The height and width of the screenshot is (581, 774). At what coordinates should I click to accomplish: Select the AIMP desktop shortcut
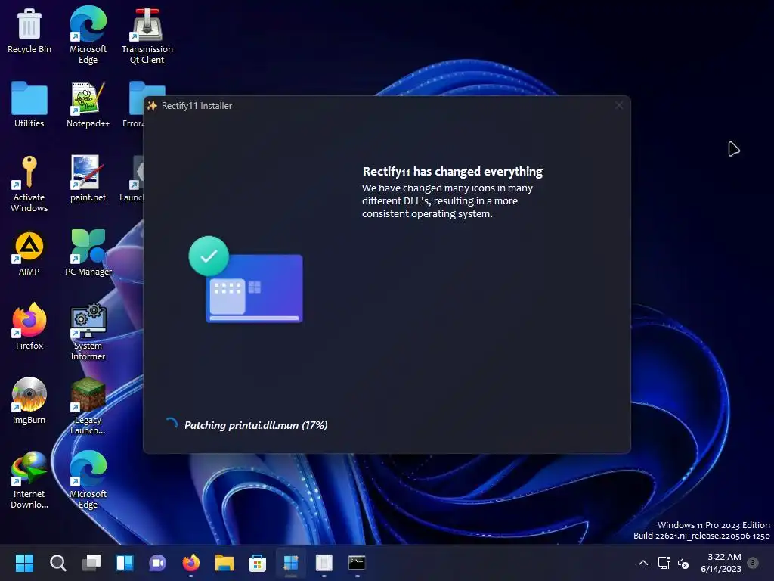point(29,253)
